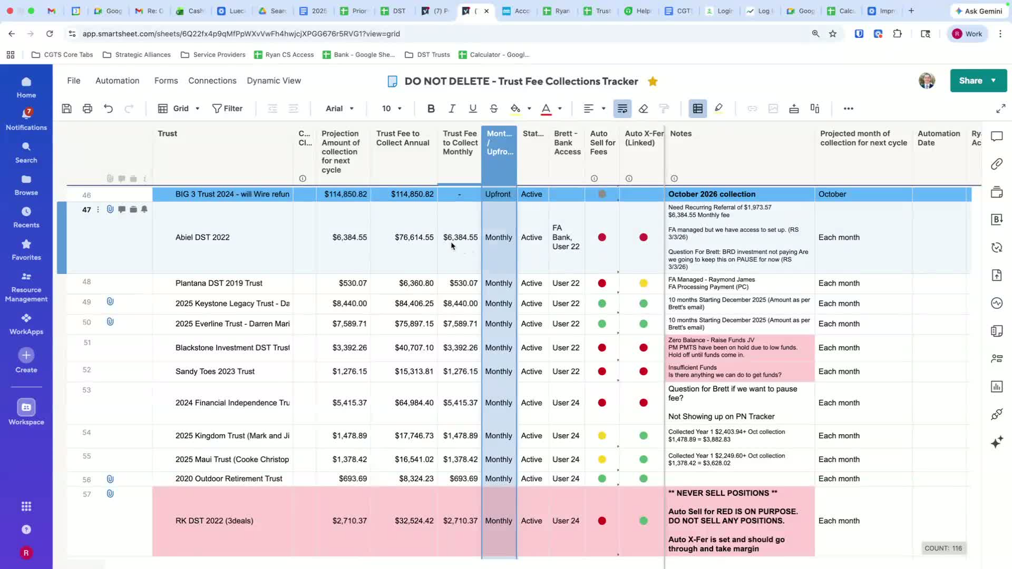Open the Dynamic View menu
The height and width of the screenshot is (569, 1012).
pyautogui.click(x=274, y=81)
